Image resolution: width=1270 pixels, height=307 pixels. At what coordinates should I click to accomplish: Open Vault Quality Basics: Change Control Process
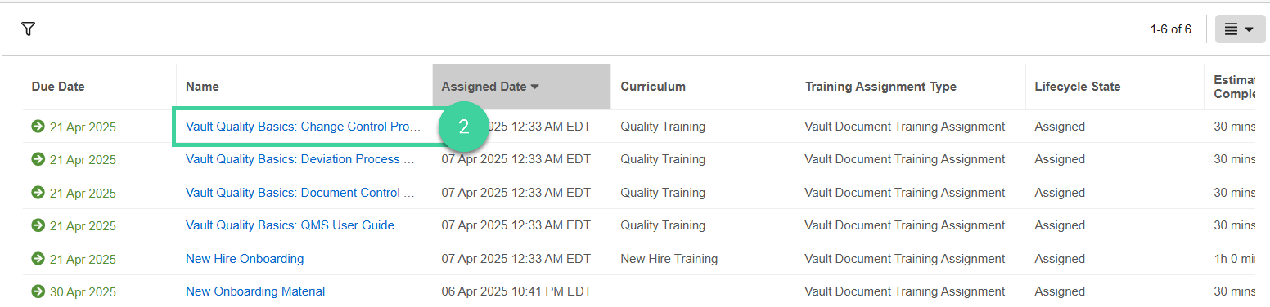[303, 127]
